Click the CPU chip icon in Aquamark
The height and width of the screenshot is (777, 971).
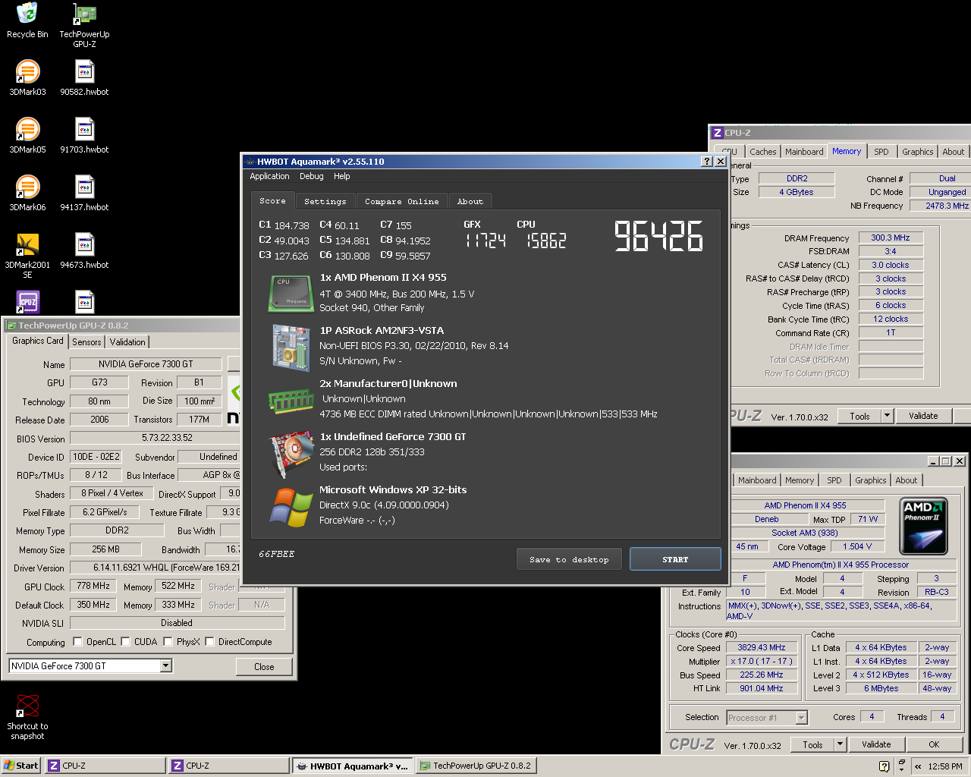click(291, 294)
